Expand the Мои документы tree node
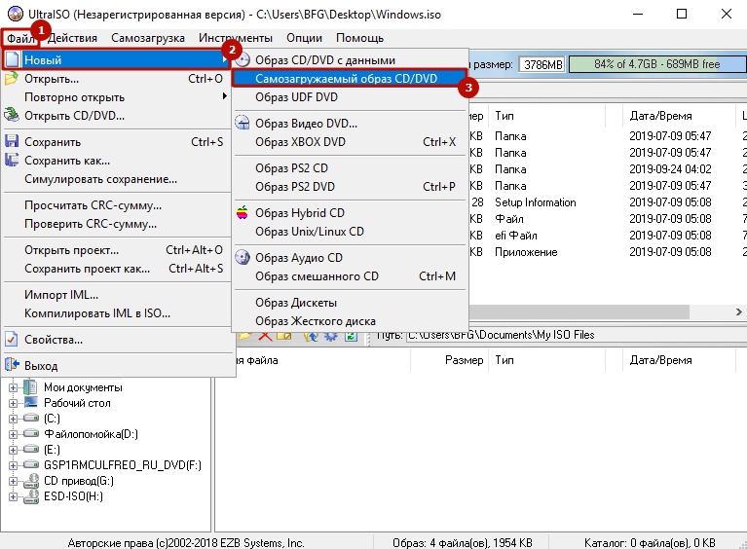This screenshot has width=747, height=549. [x=13, y=387]
